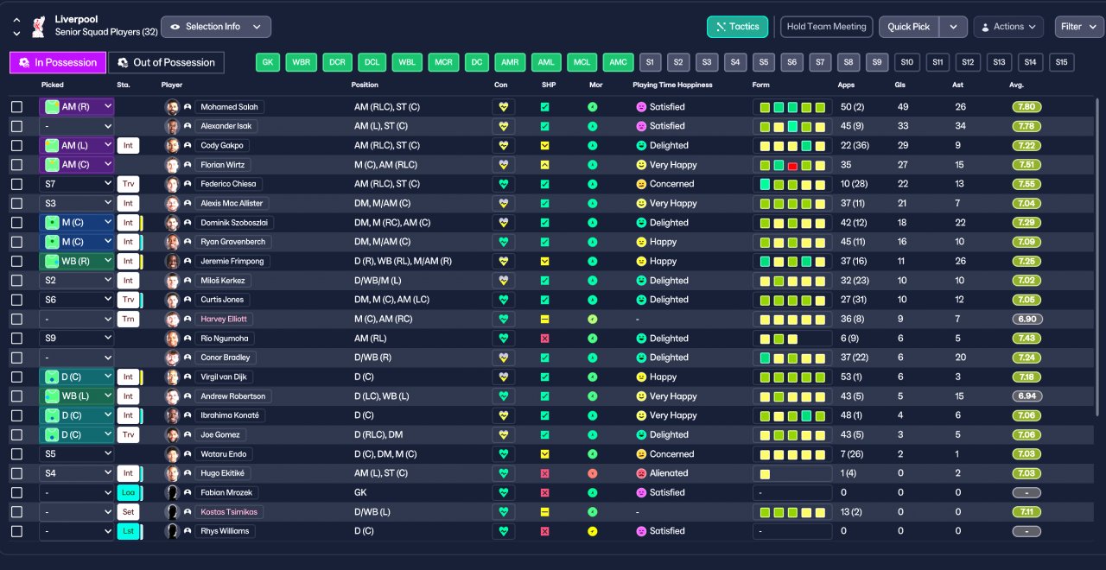Click condition heart icon for Joe Gomez
Viewport: 1106px width, 570px height.
point(503,435)
